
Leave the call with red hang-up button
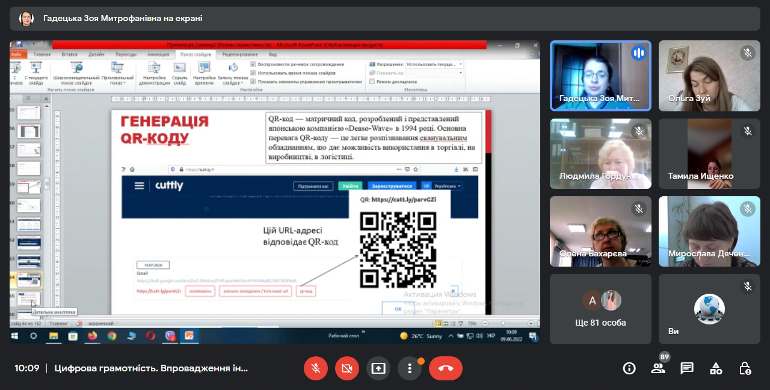click(x=446, y=368)
